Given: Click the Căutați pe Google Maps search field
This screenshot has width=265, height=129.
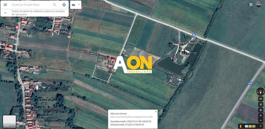Looking at the screenshot, I should click(31, 5).
